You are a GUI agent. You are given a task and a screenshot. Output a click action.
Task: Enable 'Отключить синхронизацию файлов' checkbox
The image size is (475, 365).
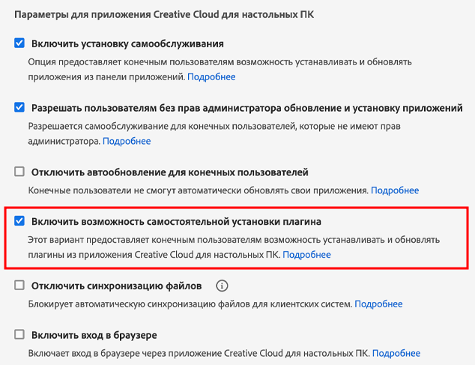[x=19, y=286]
